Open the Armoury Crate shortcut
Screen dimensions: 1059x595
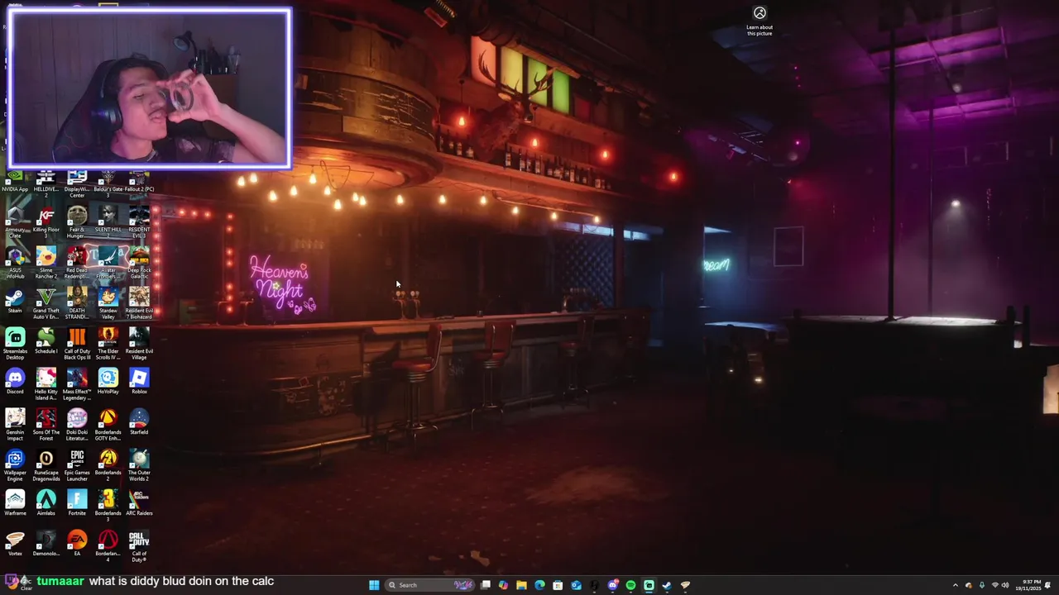click(15, 222)
